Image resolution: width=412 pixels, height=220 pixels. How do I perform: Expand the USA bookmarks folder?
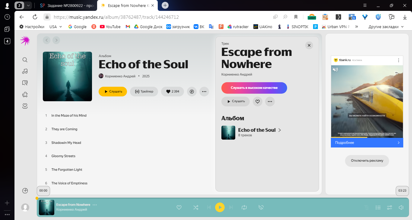pyautogui.click(x=56, y=27)
